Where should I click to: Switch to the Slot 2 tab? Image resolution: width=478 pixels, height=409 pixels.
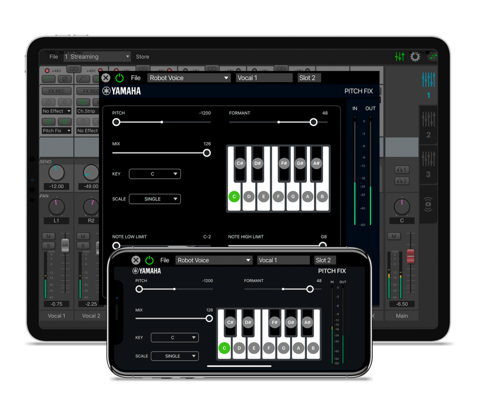pyautogui.click(x=308, y=77)
